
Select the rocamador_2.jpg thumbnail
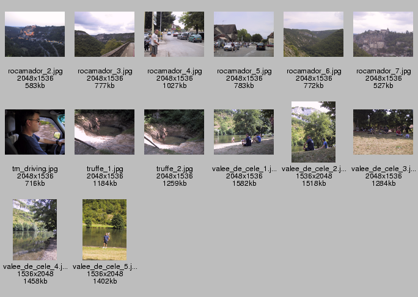tap(35, 34)
